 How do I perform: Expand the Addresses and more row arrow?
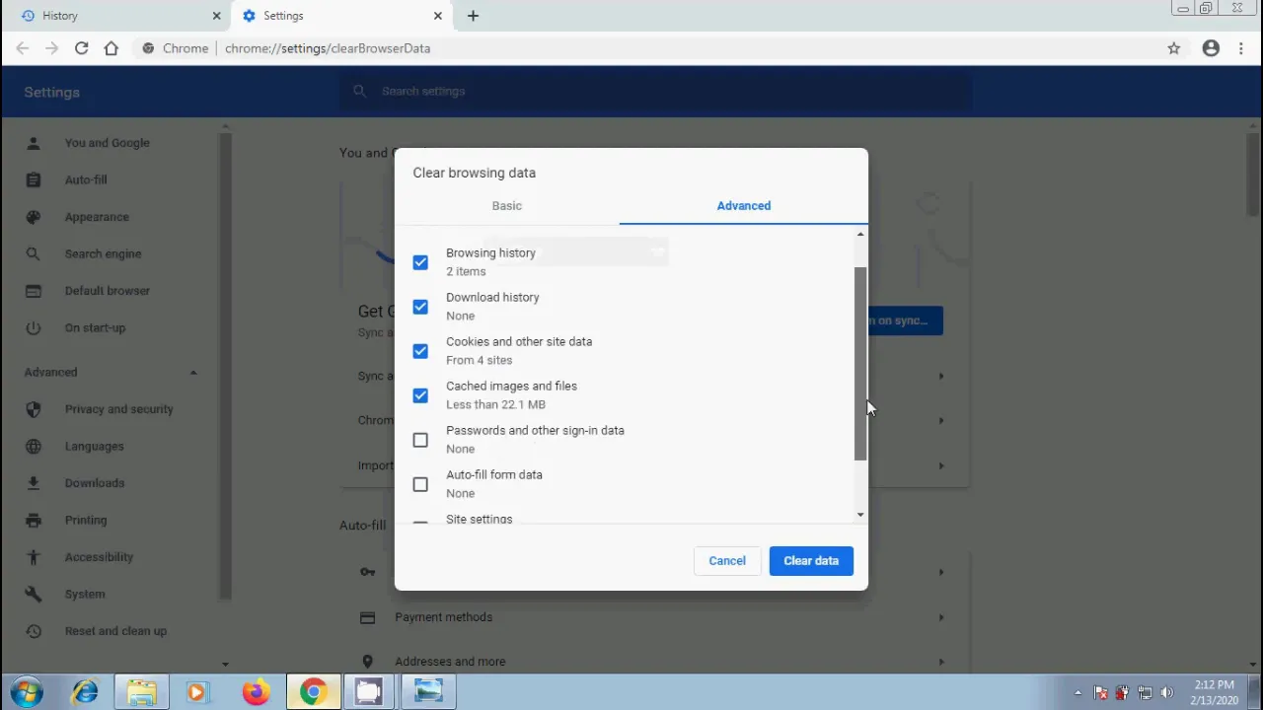940,662
